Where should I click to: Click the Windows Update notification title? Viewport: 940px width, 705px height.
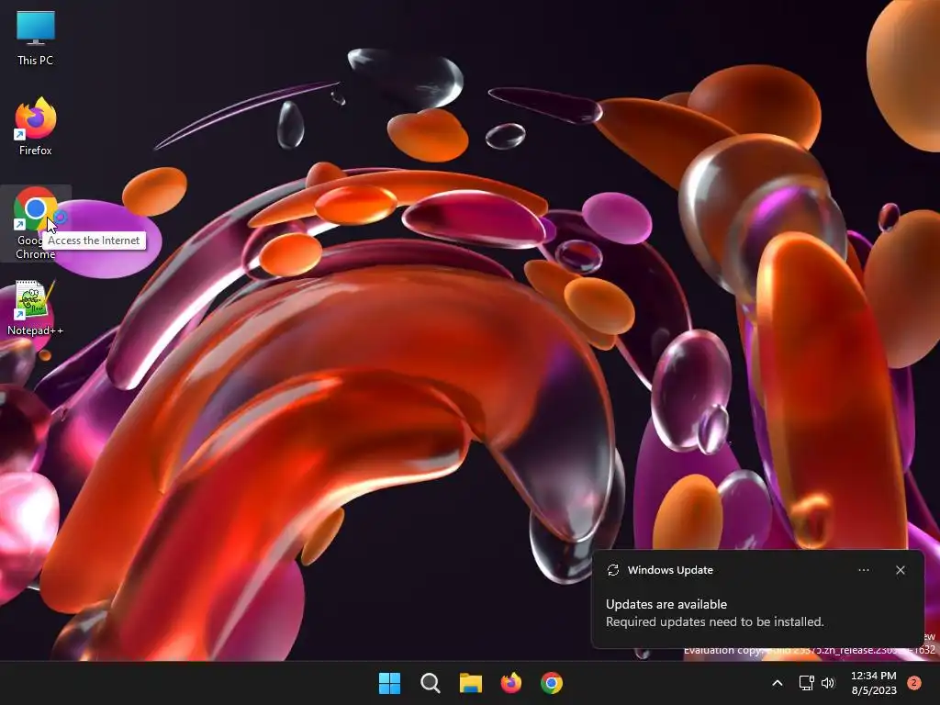pyautogui.click(x=670, y=570)
